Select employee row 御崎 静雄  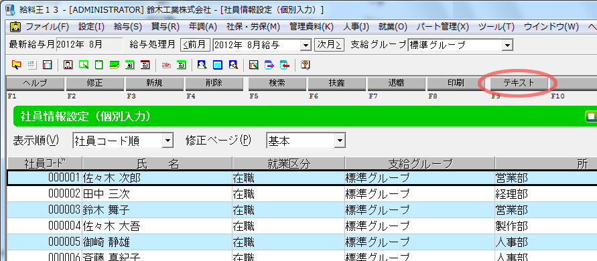click(302, 242)
